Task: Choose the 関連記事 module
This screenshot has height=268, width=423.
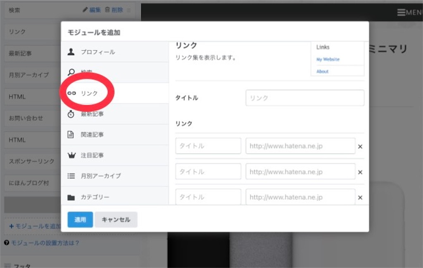Action: tap(115, 134)
